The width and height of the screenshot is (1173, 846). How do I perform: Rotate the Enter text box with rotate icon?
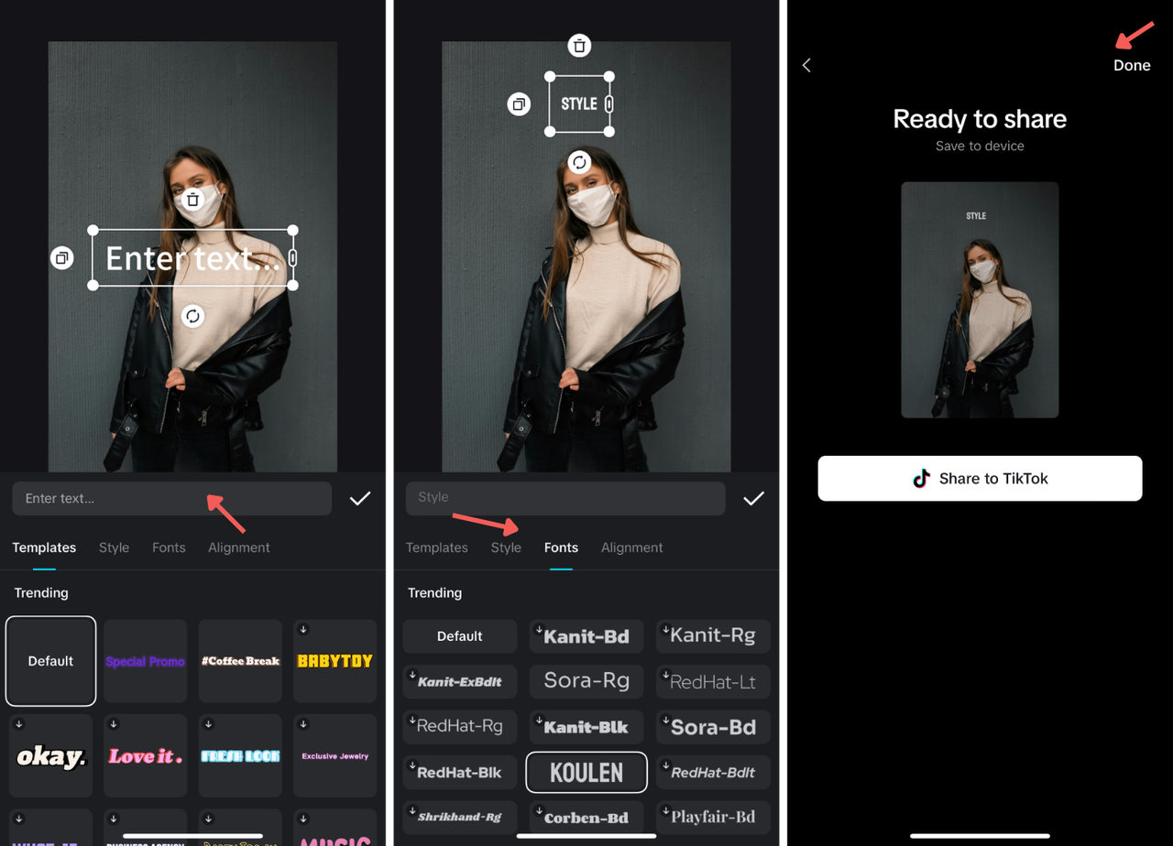(192, 316)
